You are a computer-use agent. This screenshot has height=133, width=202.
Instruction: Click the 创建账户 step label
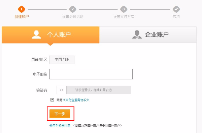coord(22,16)
